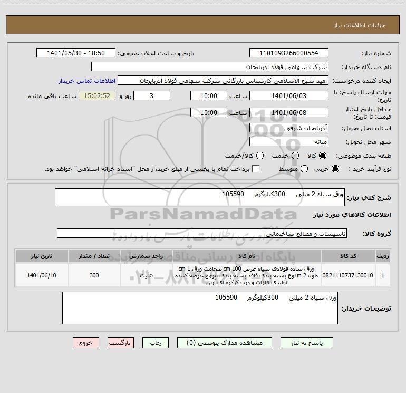Click the buyer name field شرکت سهامی فولاد اذربایجان
This screenshot has width=406, height=393.
tap(210, 66)
